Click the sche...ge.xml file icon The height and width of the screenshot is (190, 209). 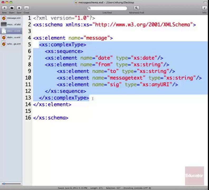(x=4, y=44)
